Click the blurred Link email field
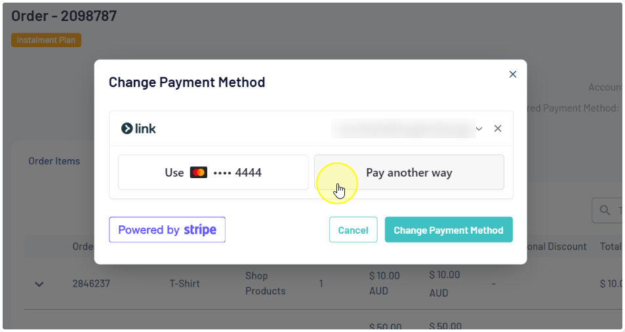 [402, 129]
